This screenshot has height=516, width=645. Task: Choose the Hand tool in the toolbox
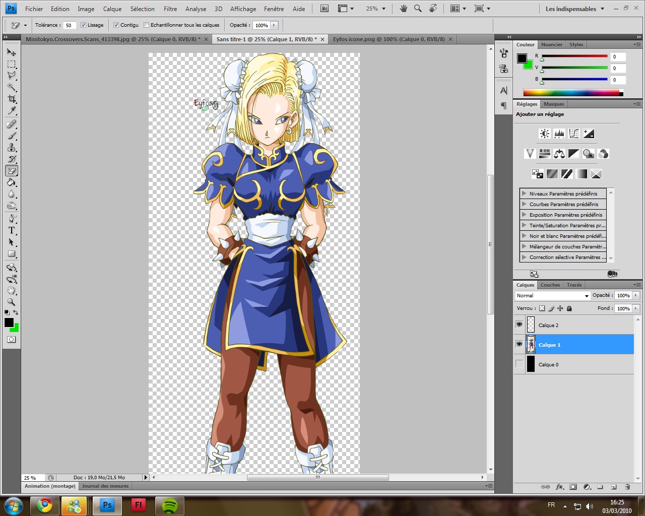click(x=11, y=290)
